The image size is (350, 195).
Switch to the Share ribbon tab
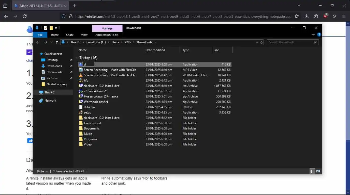[70, 35]
